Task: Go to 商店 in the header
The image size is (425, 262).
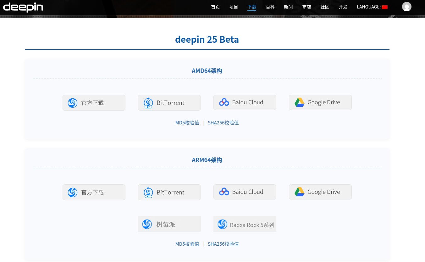Action: click(306, 7)
